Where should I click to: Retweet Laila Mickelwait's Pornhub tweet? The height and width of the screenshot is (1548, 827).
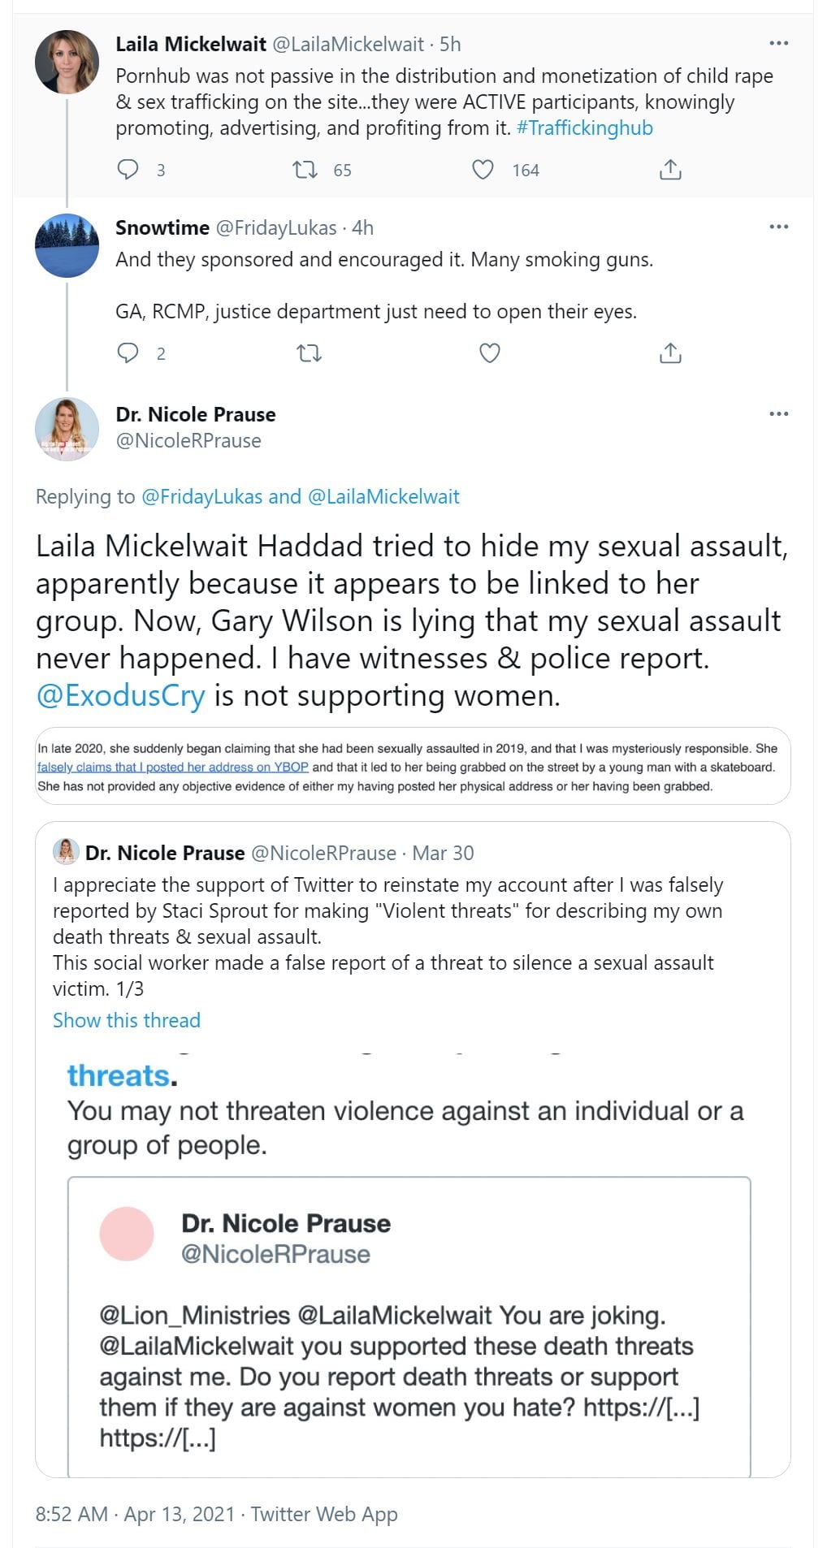(305, 170)
